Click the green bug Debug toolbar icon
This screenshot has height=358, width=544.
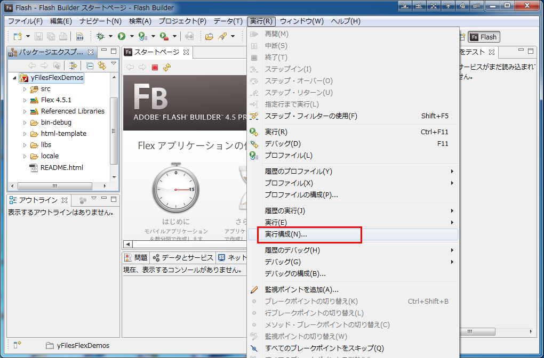pyautogui.click(x=100, y=36)
